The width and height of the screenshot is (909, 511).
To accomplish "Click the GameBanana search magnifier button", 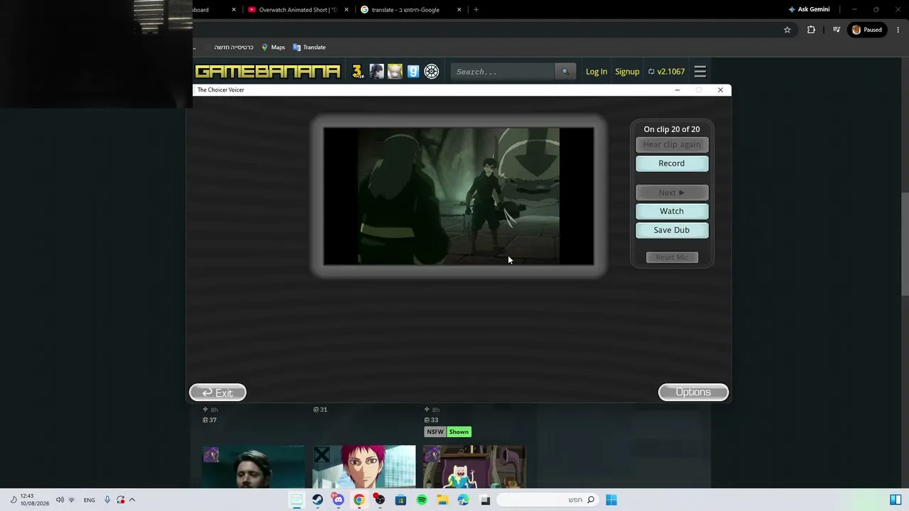I will tap(565, 72).
